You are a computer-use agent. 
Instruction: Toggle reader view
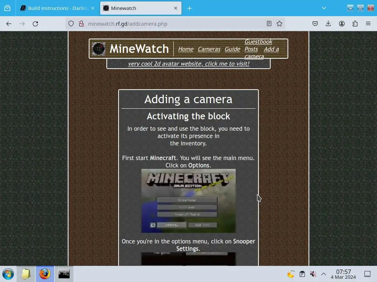coord(269,23)
